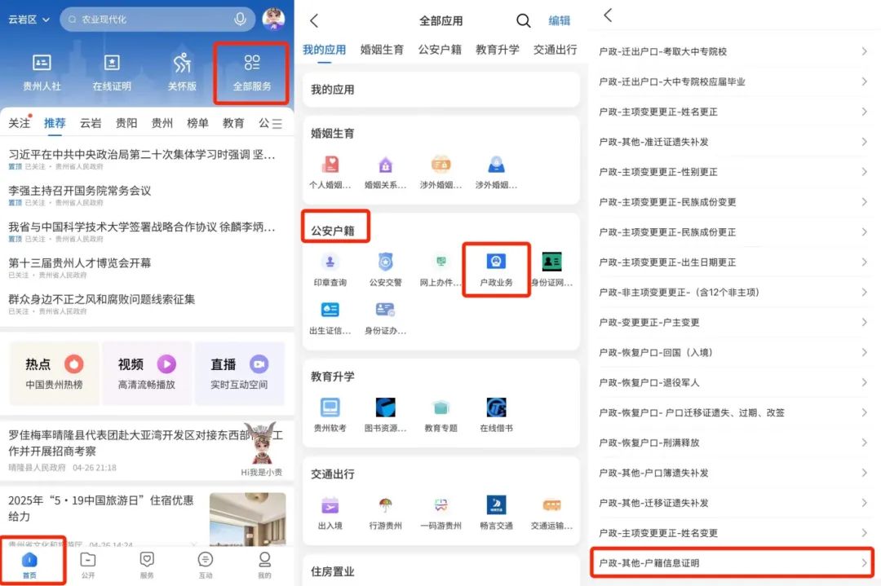Open the 视频 高清流畅播放 card
Image resolution: width=881 pixels, height=586 pixels.
(147, 373)
